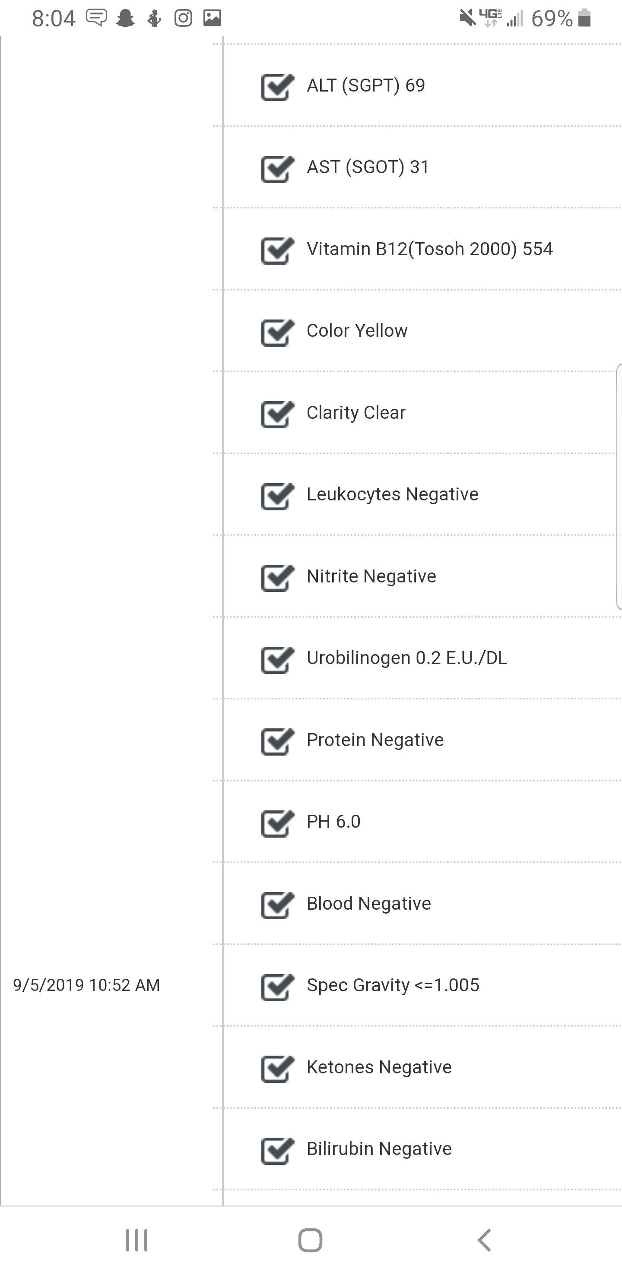Tap the Android home button
This screenshot has height=1278, width=622.
point(311,1240)
